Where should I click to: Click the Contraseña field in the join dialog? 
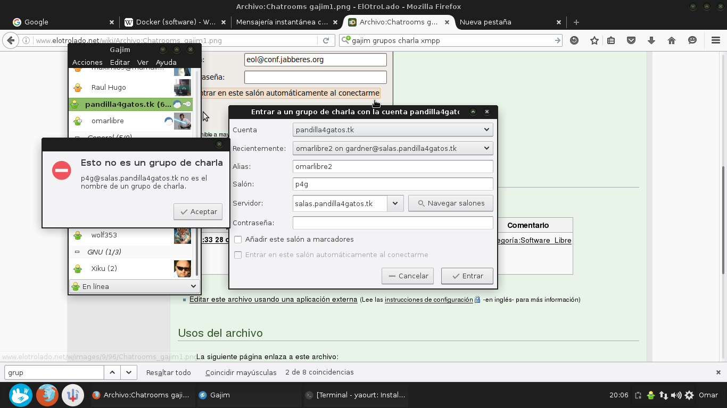(393, 223)
